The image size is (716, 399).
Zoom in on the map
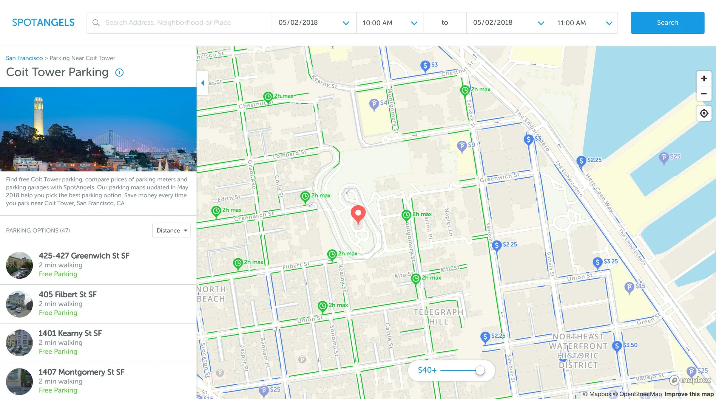tap(704, 78)
